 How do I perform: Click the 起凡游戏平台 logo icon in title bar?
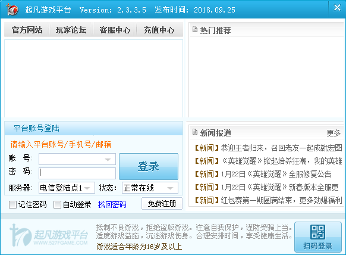12,10
